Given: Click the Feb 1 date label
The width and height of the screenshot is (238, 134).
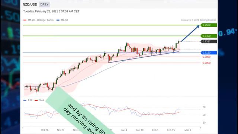Looking at the screenshot, I should [155, 130].
